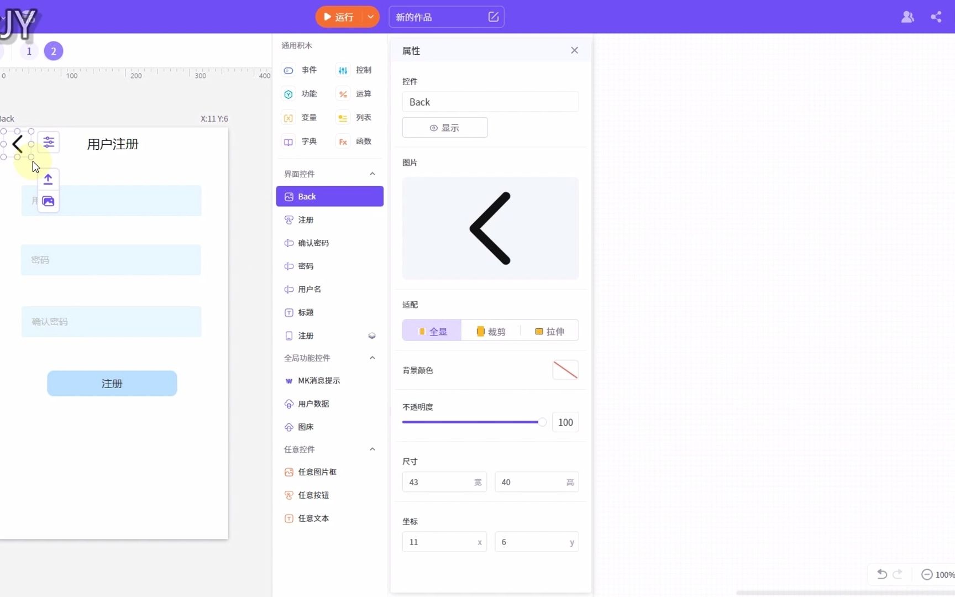Select the Back widget in list
This screenshot has width=955, height=597.
click(330, 197)
